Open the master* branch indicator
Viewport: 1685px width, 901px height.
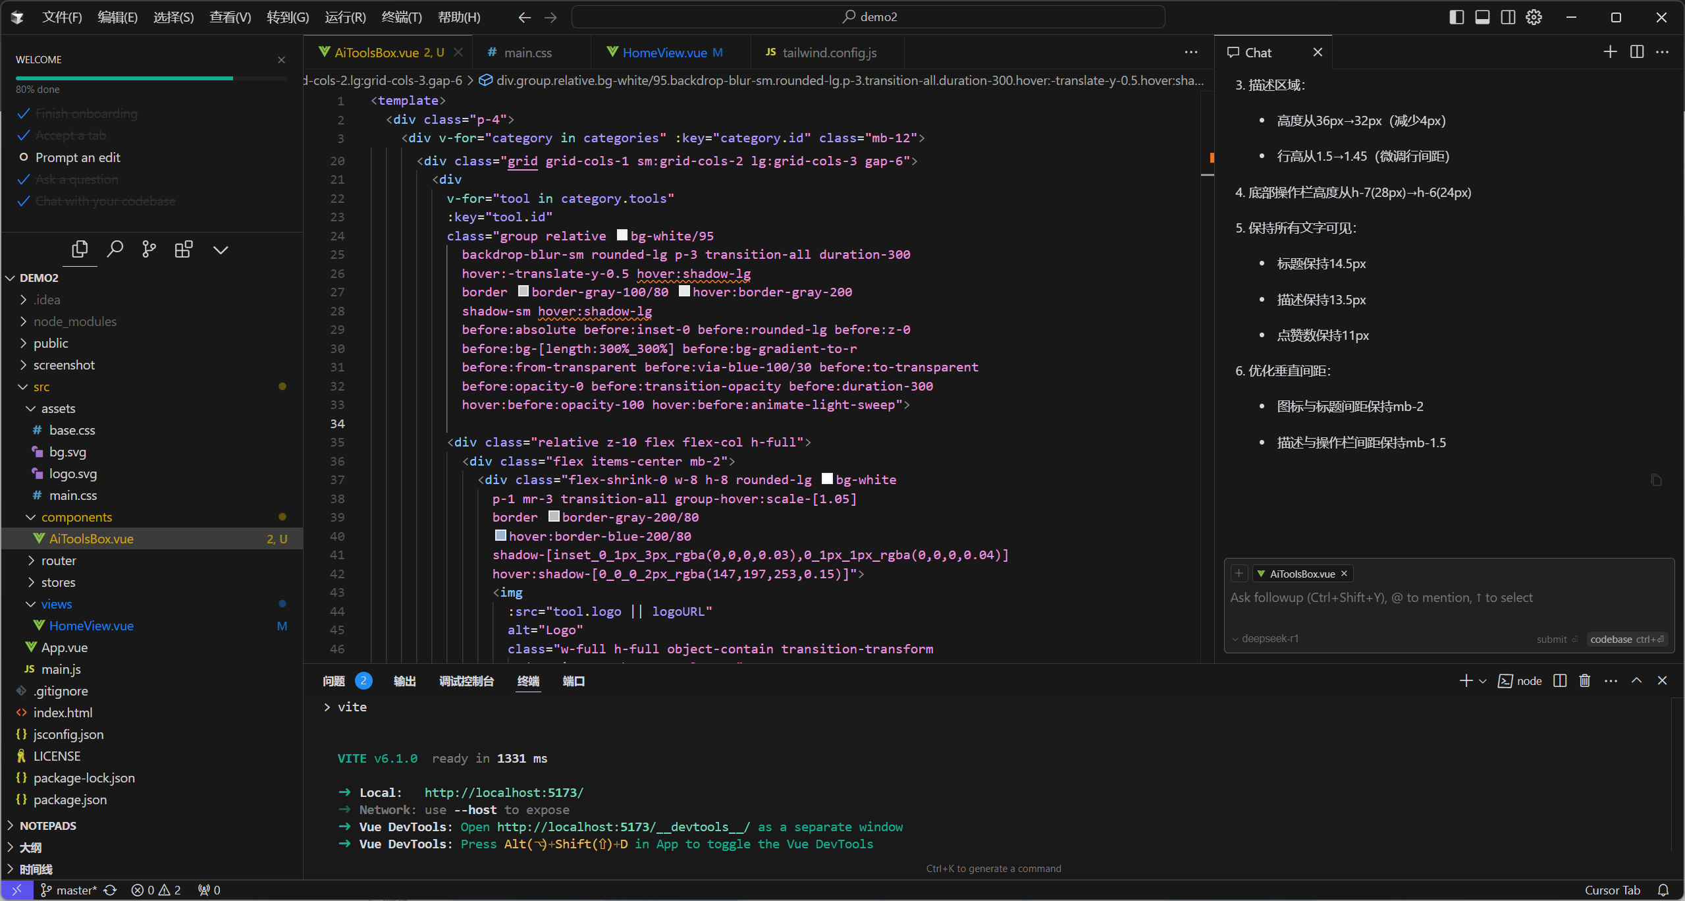(x=69, y=890)
